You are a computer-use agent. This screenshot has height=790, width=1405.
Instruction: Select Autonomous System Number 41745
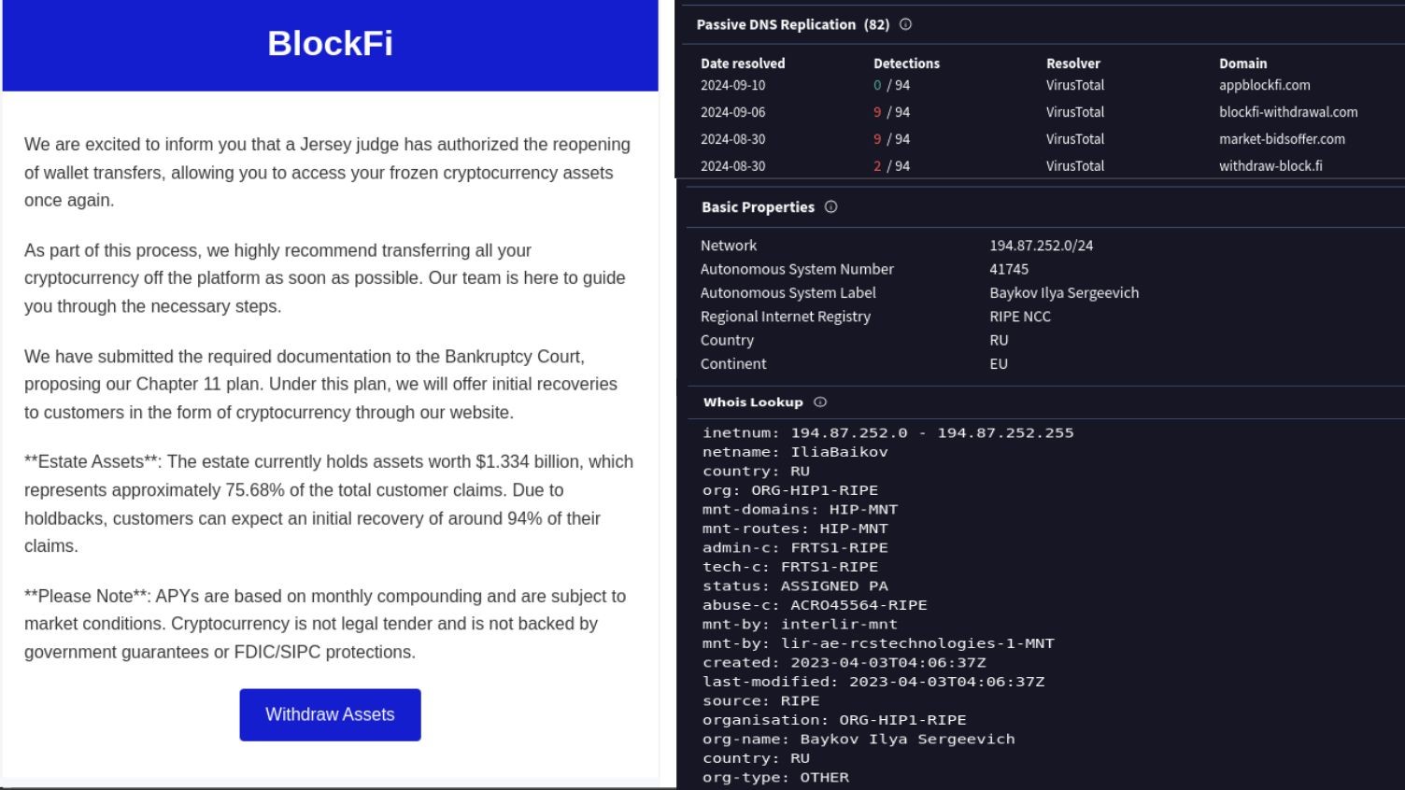(1009, 269)
